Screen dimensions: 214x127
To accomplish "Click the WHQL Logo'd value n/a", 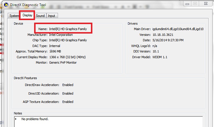I will pyautogui.click(x=155, y=46).
